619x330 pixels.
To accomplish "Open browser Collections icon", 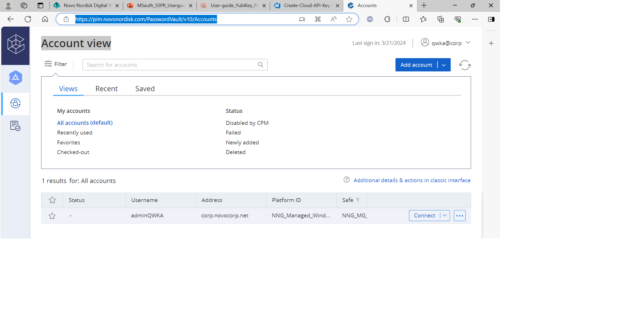I will pos(441,19).
